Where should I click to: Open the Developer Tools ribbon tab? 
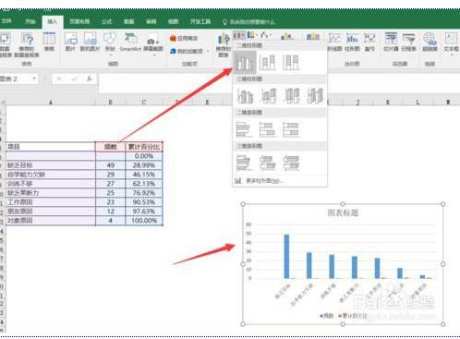click(x=200, y=21)
